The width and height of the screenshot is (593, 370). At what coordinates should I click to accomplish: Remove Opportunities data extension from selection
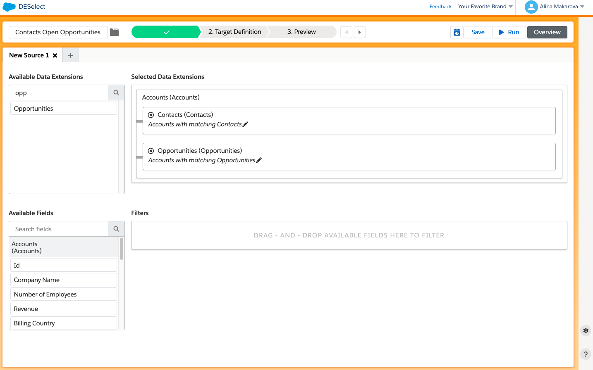point(151,151)
